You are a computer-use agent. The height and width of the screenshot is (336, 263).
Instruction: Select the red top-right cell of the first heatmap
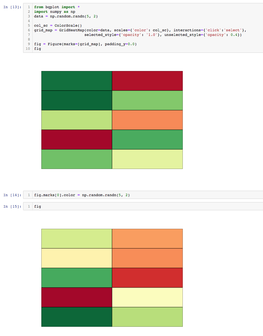tap(147, 81)
